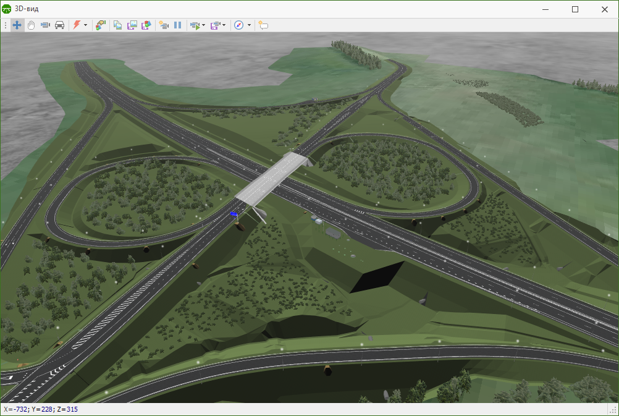Open the lightning bolt dropdown arrow

click(85, 25)
